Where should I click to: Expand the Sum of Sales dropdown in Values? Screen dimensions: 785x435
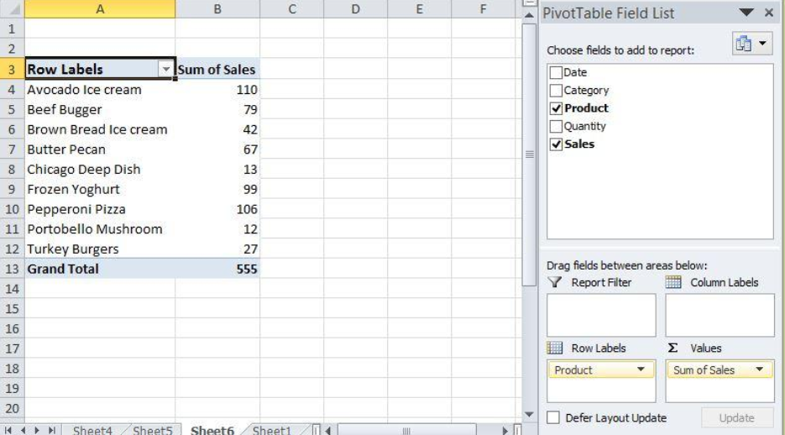[x=760, y=369]
